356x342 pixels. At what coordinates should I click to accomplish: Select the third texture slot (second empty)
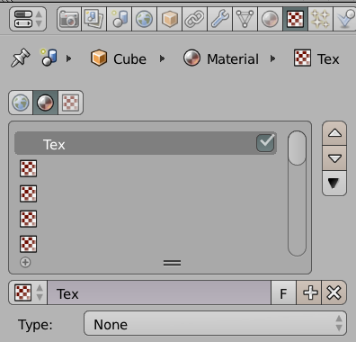(146, 193)
